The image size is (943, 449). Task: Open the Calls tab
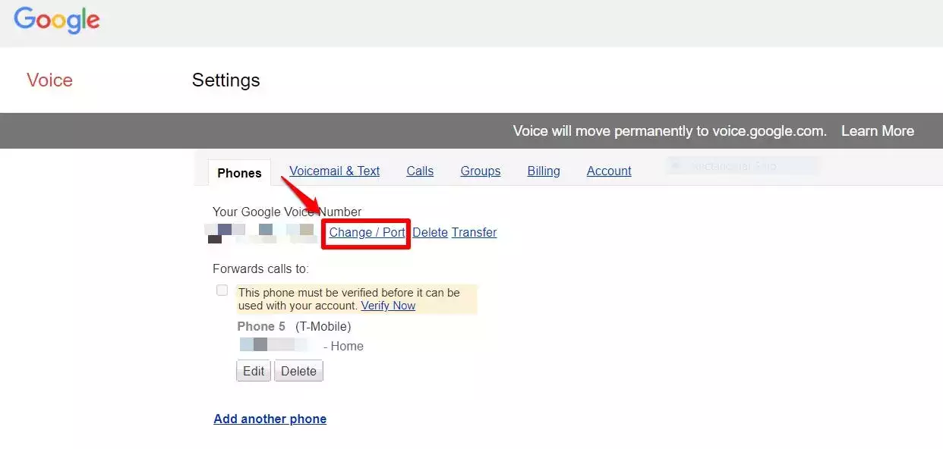coord(420,171)
